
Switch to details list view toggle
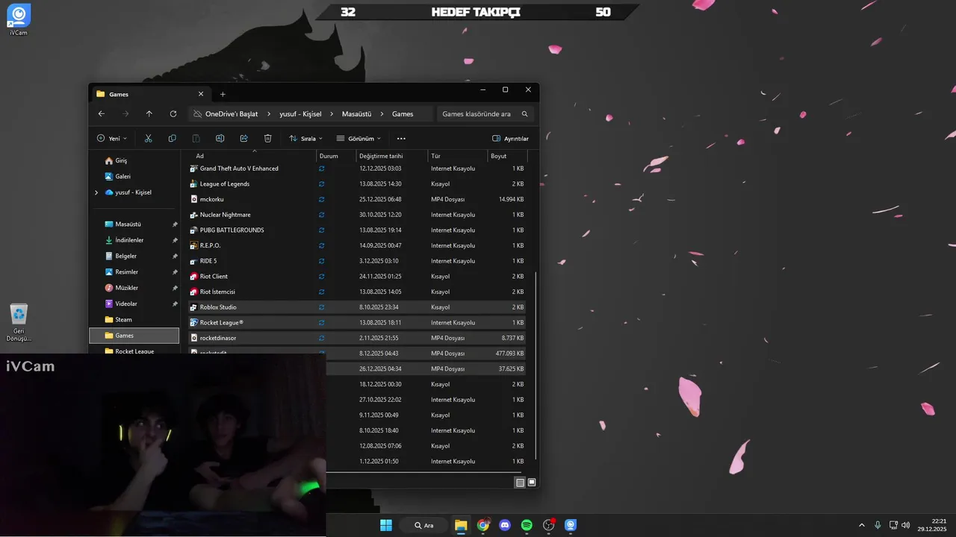click(520, 483)
